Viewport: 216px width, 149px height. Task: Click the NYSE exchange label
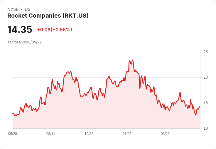click(x=13, y=9)
